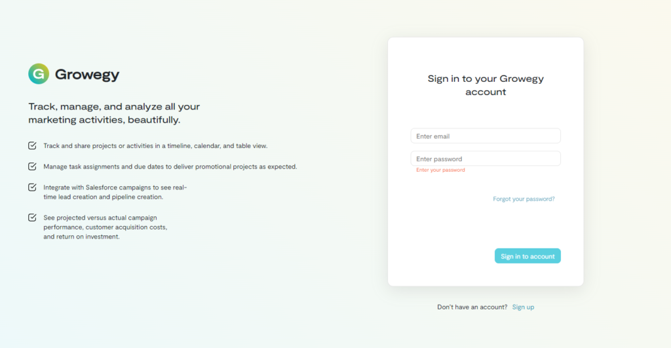Click the Growegy brand name text
Viewport: 671px width, 348px height.
point(87,75)
